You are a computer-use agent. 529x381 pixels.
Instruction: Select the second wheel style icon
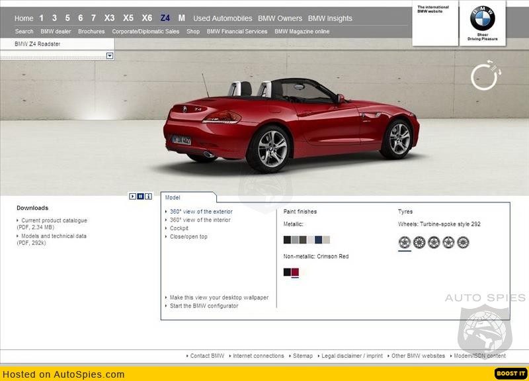[419, 242]
